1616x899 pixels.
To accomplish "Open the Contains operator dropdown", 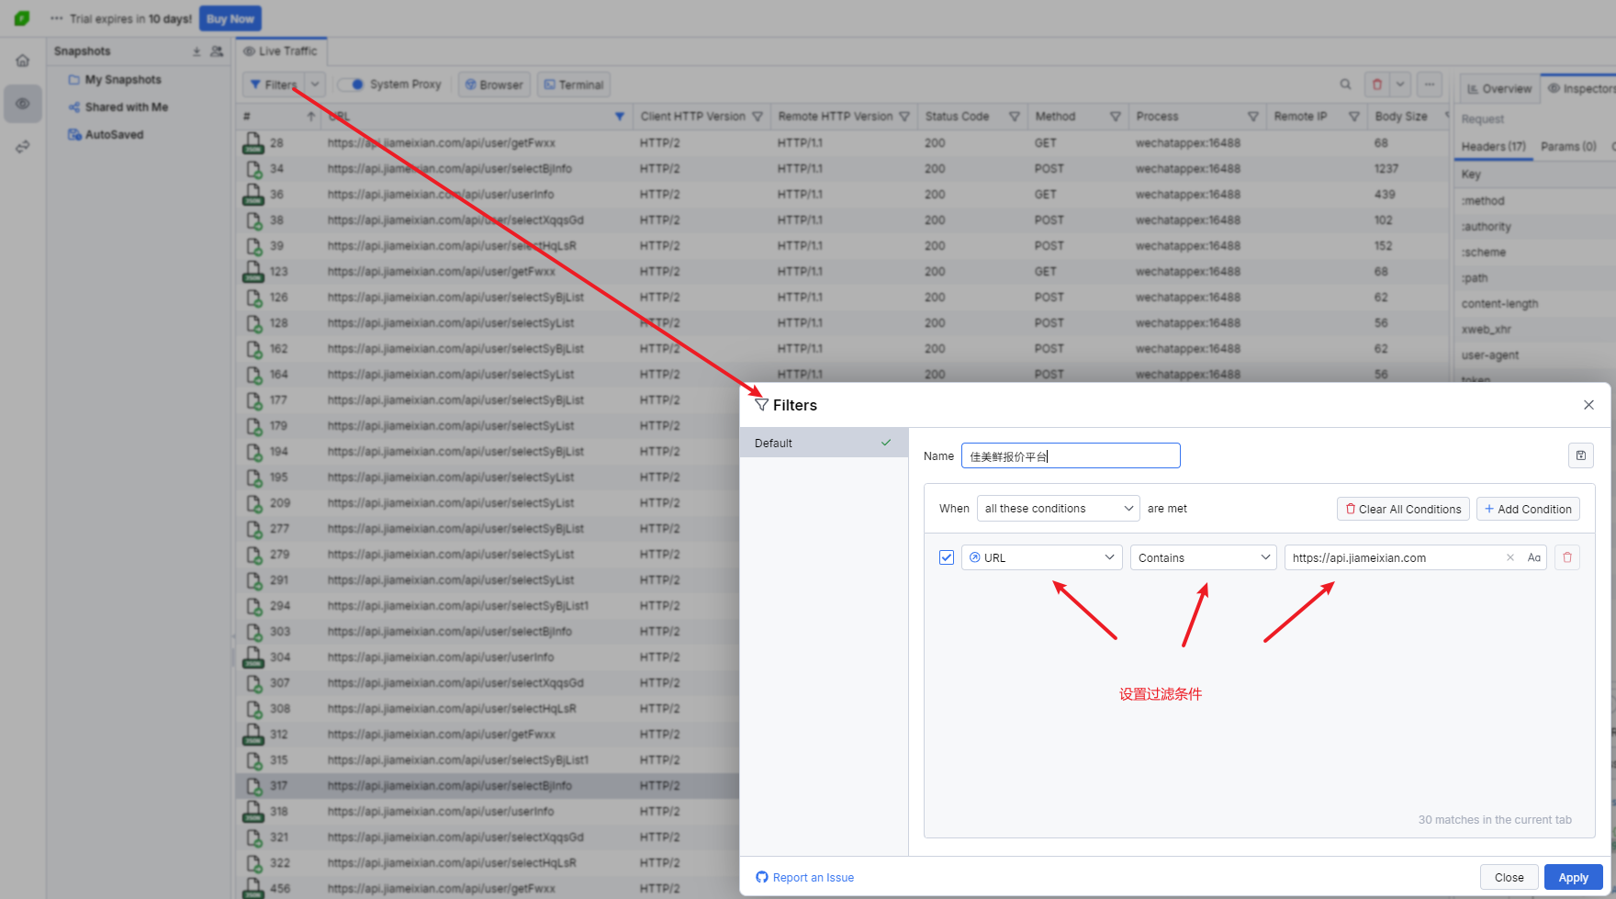I will (x=1203, y=557).
